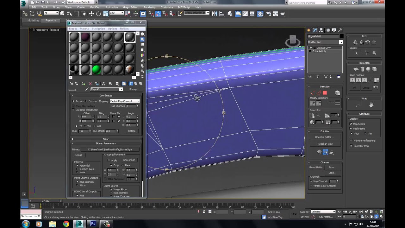Select the Select and Move tool
Image resolution: width=405 pixels, height=228 pixels.
pyautogui.click(x=91, y=14)
